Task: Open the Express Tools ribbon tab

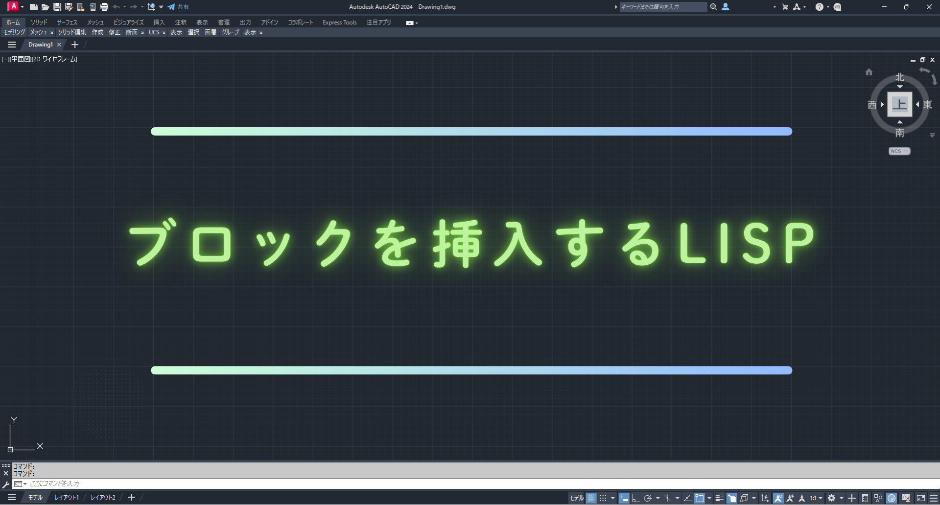Action: (339, 23)
